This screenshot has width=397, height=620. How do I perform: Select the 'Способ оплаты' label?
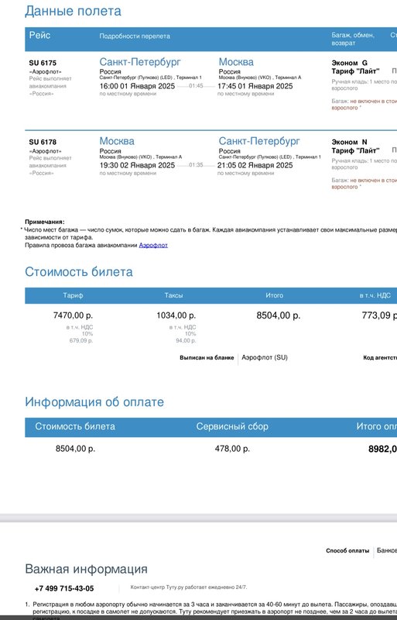[347, 551]
